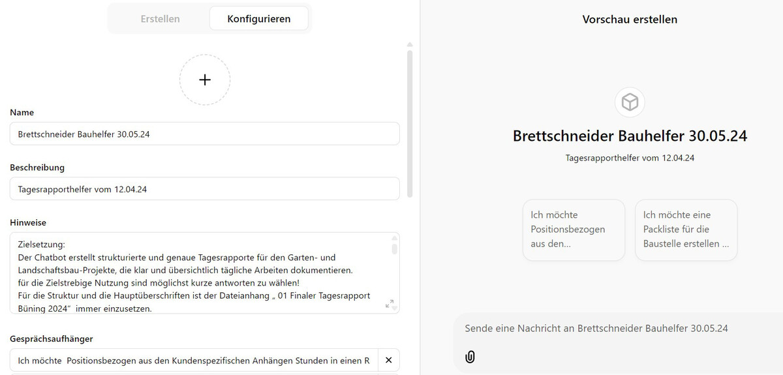The height and width of the screenshot is (375, 783).
Task: Click the message box 'Sende eine Nachricht'
Action: coord(618,328)
